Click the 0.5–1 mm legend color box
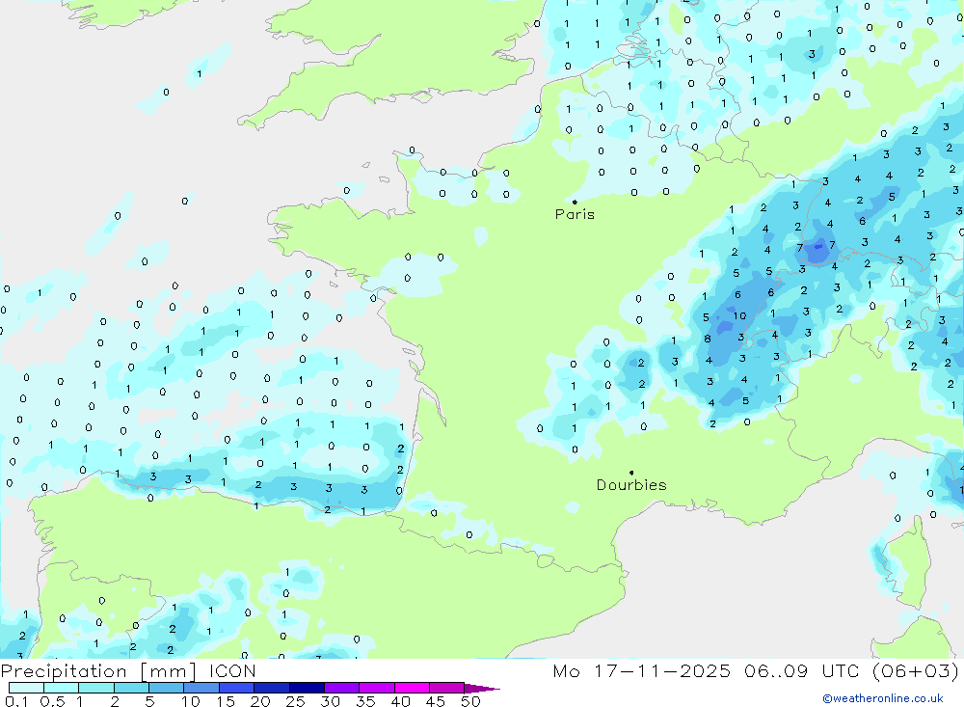 tap(62, 688)
